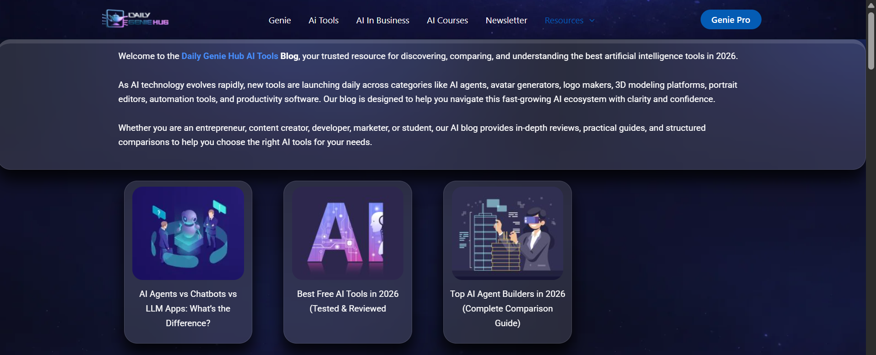Navigate to AI Courses
Viewport: 876px width, 355px height.
[x=447, y=20]
